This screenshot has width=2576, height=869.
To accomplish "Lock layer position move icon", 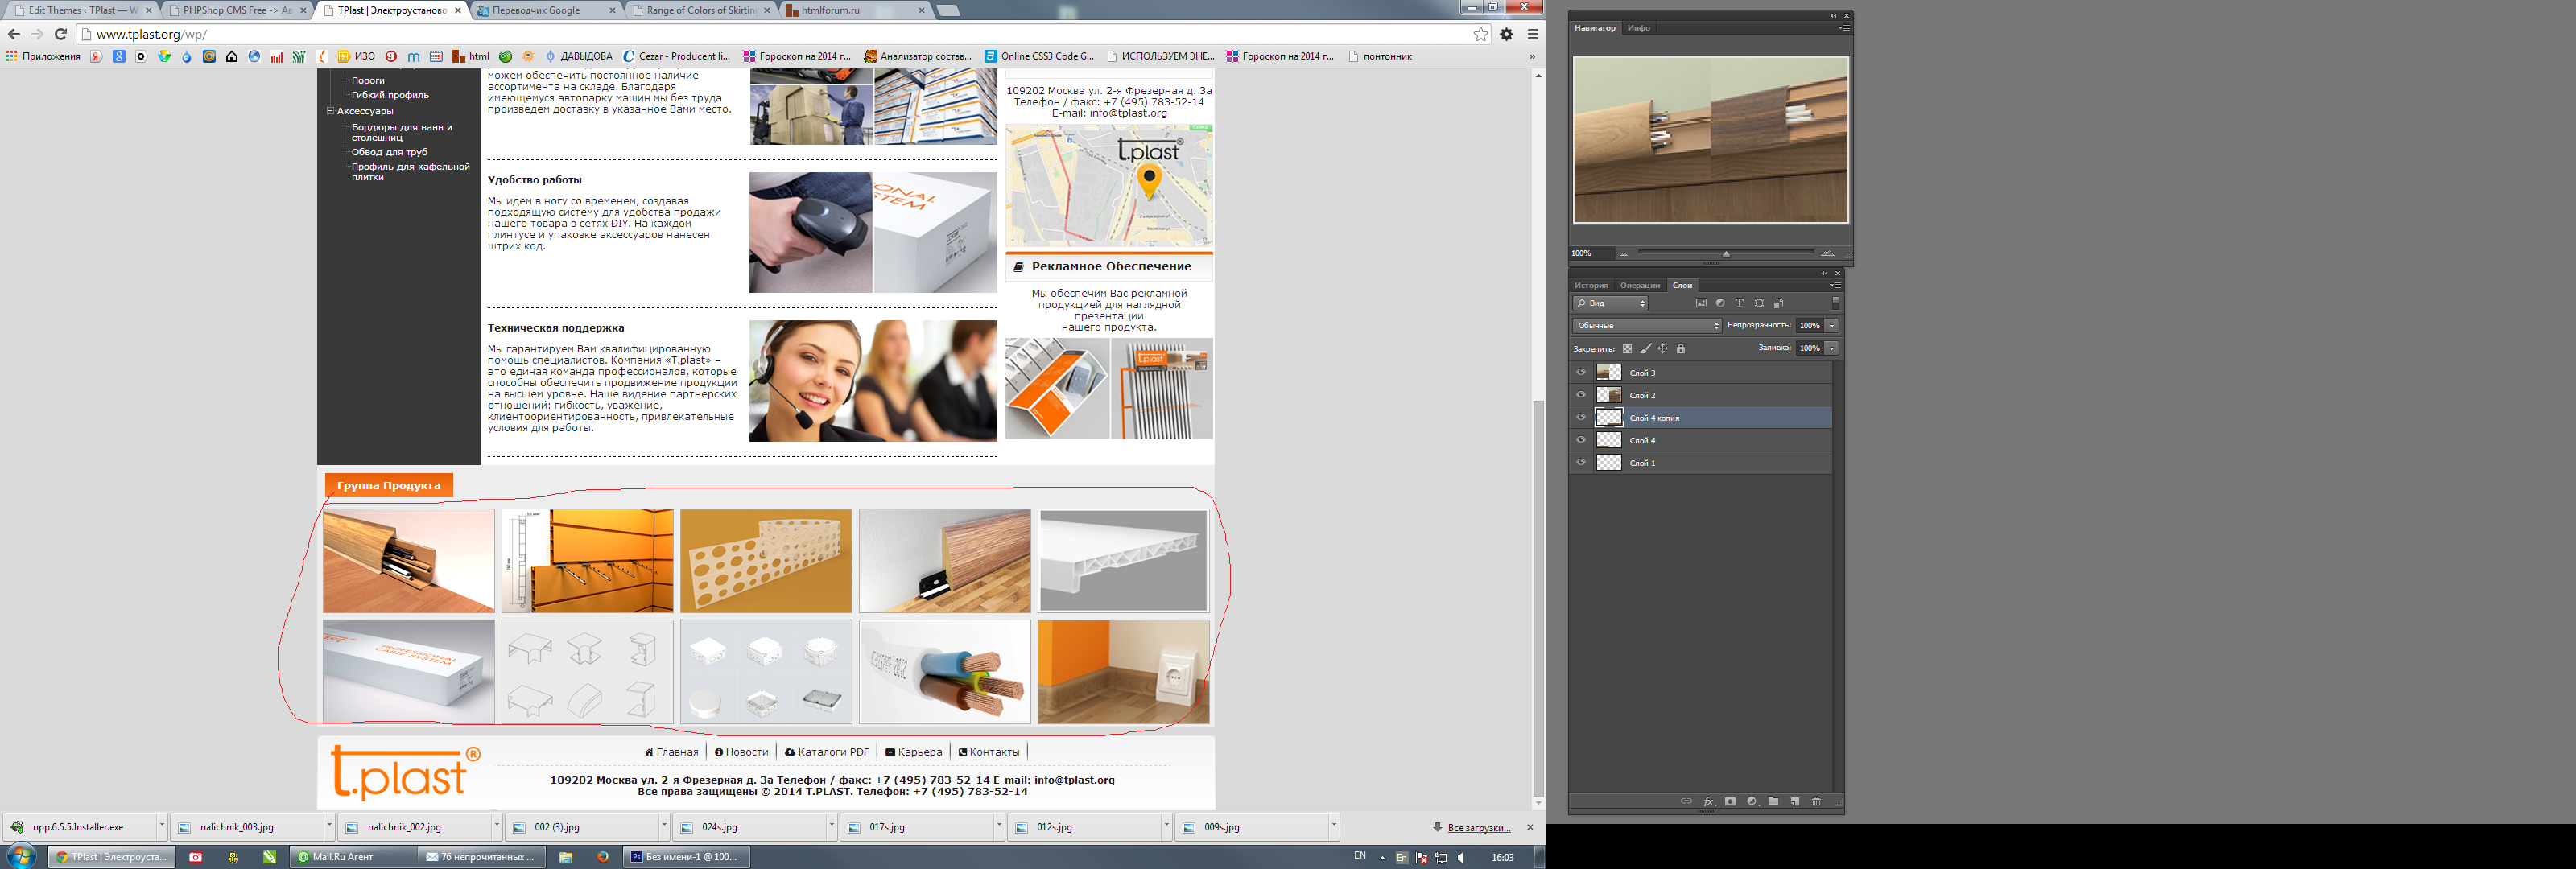I will (x=1663, y=349).
